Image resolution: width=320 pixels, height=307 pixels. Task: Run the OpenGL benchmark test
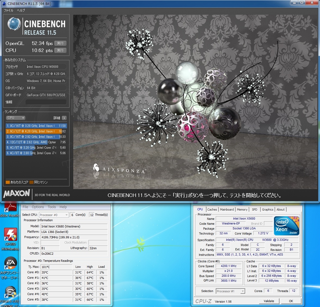(60, 43)
